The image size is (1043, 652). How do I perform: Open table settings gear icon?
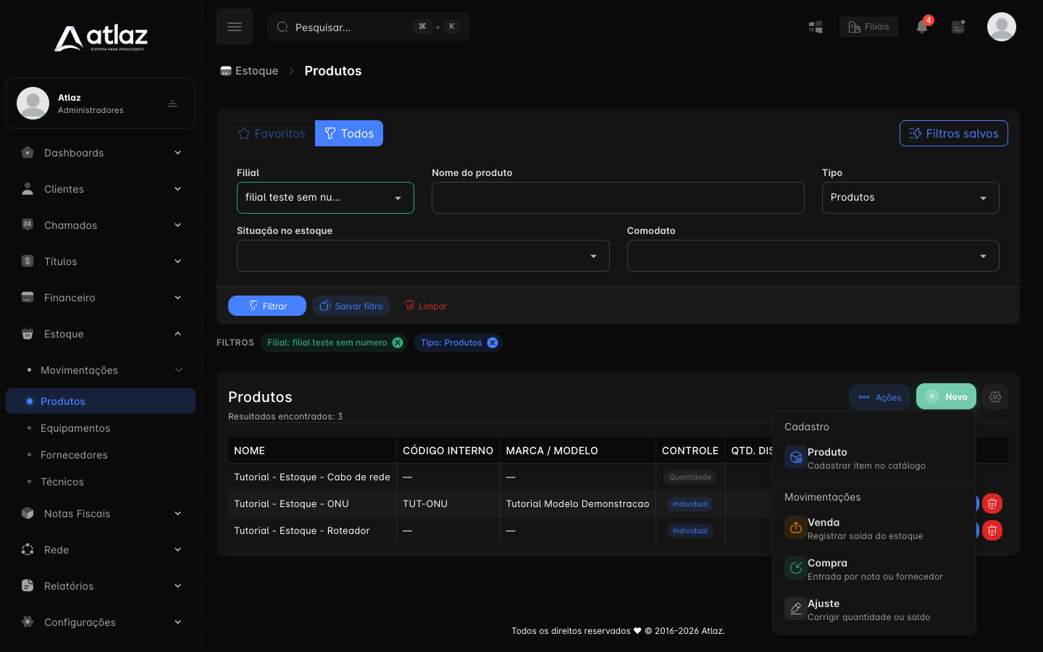tap(995, 397)
